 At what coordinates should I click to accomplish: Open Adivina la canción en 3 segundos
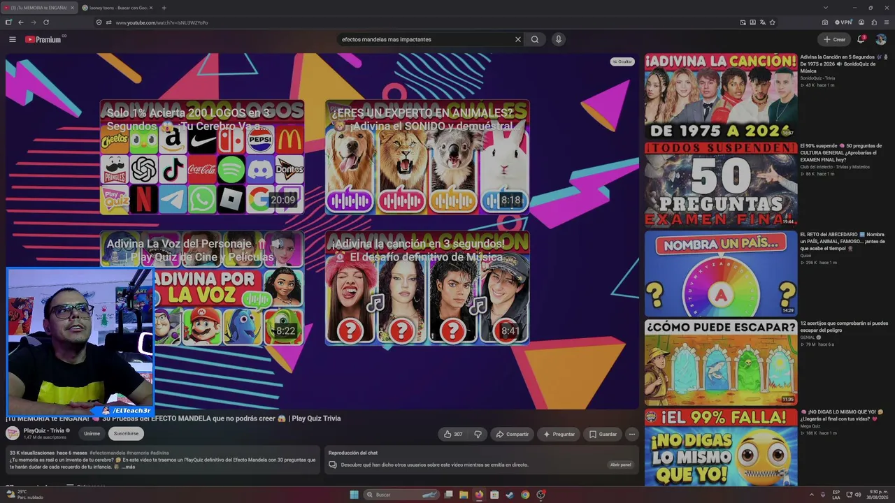tap(427, 289)
